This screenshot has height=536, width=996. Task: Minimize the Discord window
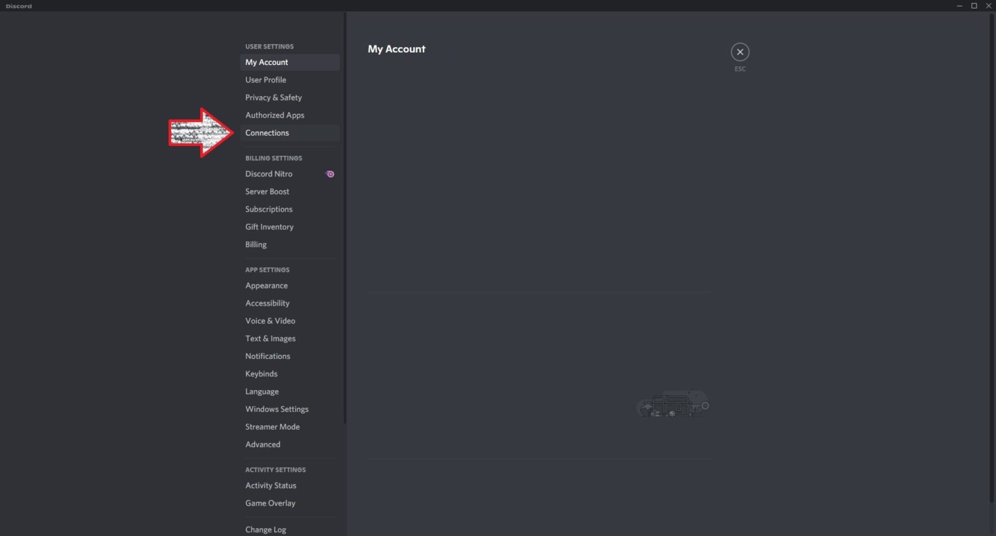[959, 6]
